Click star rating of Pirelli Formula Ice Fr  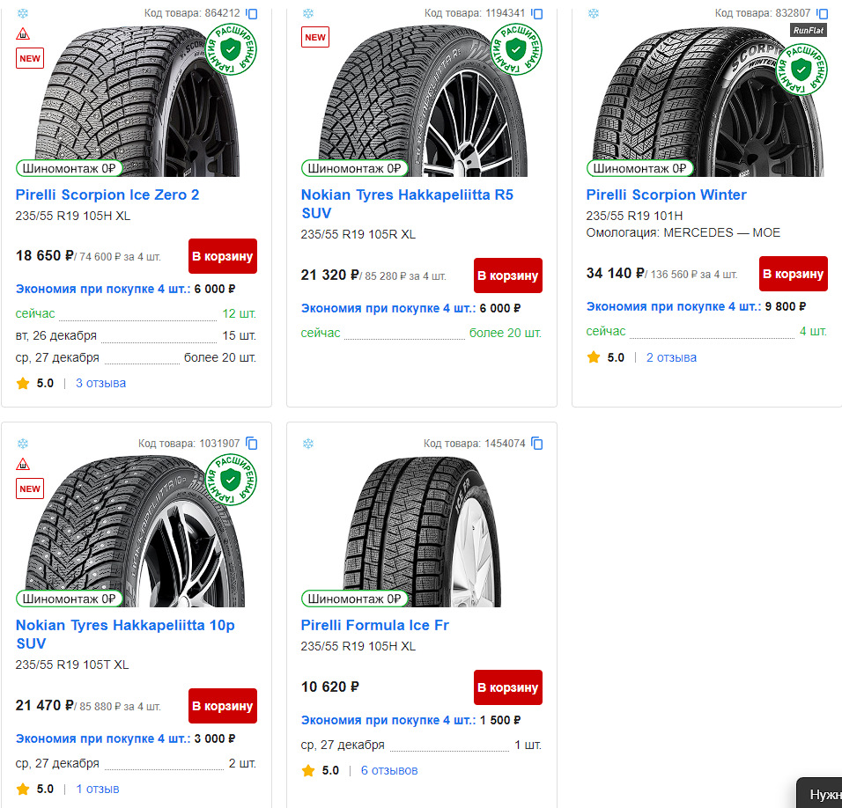point(308,770)
